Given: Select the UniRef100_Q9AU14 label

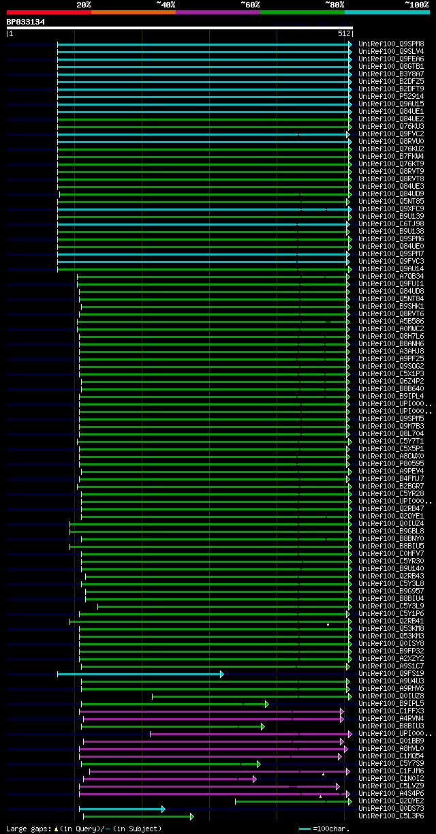Looking at the screenshot, I should tap(391, 268).
